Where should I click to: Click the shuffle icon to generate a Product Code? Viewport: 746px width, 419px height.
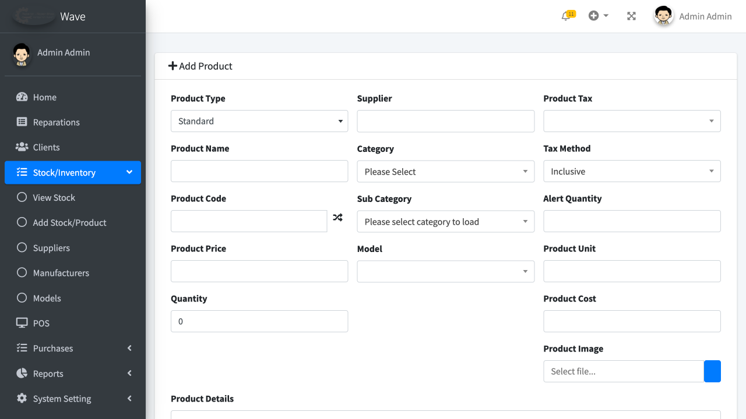337,217
